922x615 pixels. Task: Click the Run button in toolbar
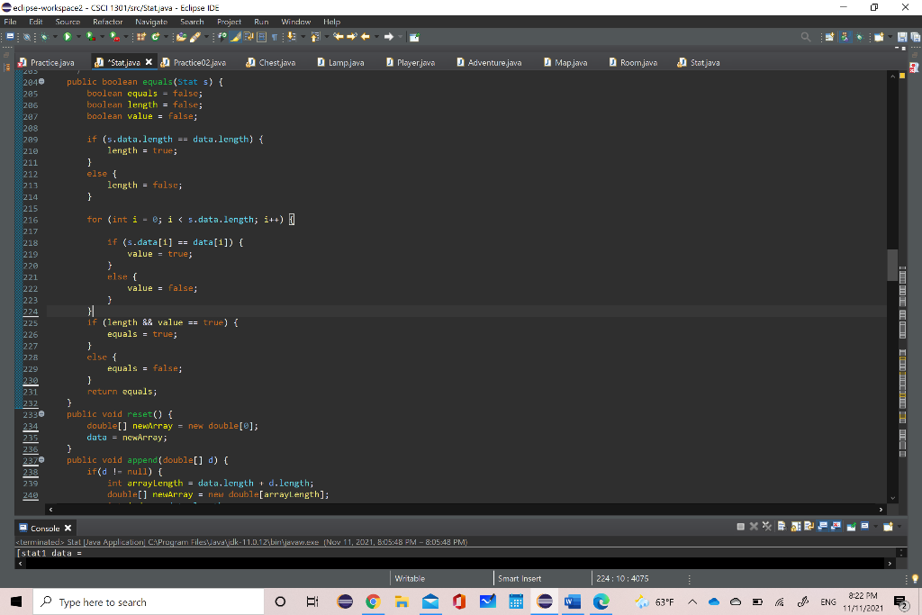[x=67, y=37]
